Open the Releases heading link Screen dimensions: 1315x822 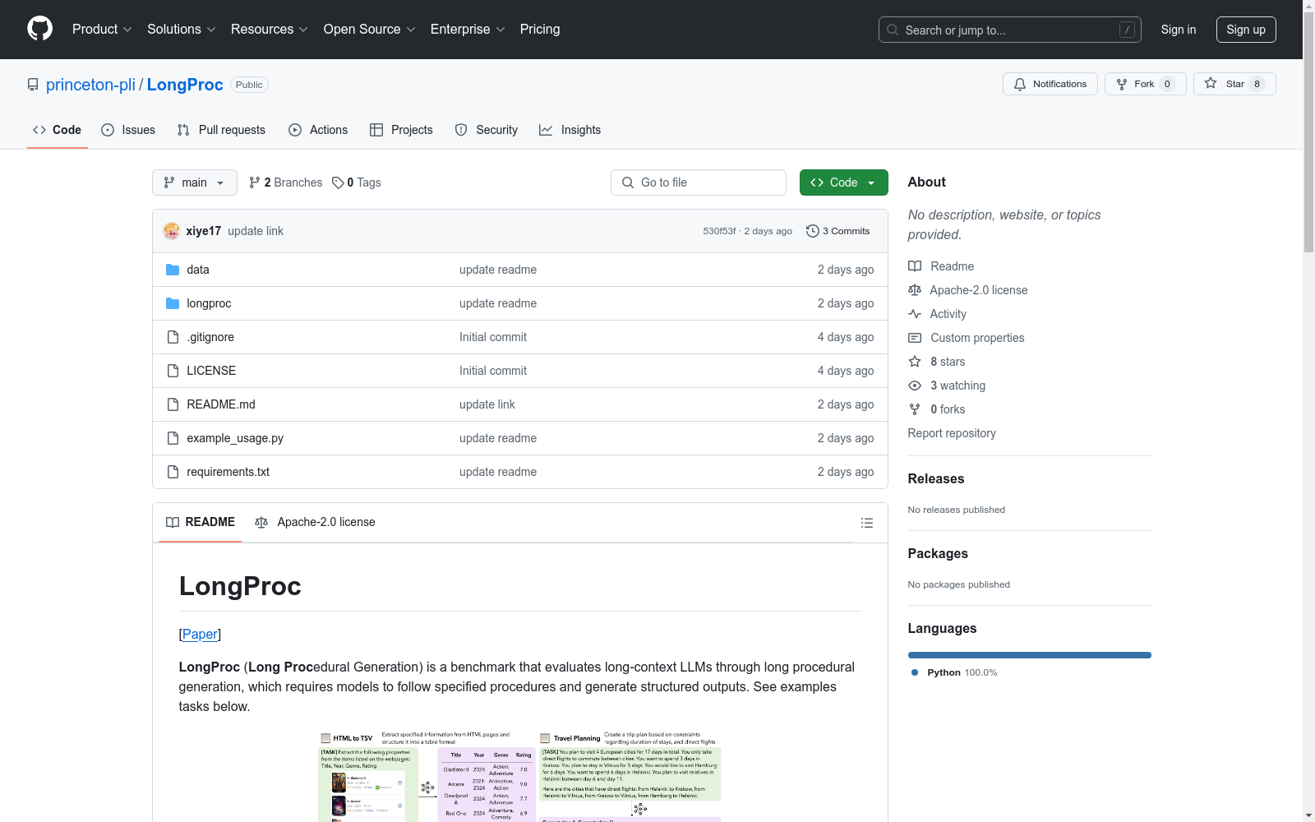coord(936,478)
